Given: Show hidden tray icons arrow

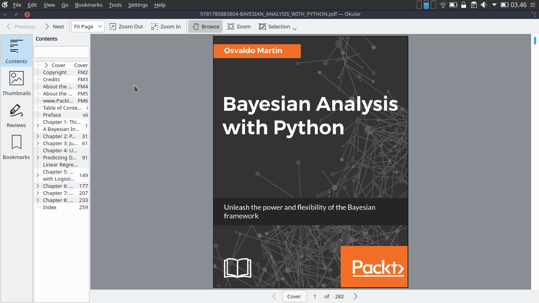Looking at the screenshot, I should (x=494, y=5).
